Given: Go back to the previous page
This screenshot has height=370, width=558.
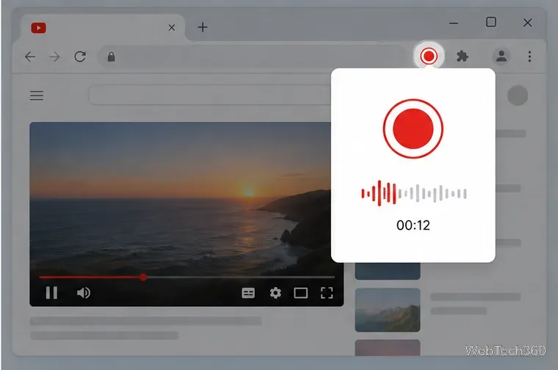Looking at the screenshot, I should [x=30, y=57].
